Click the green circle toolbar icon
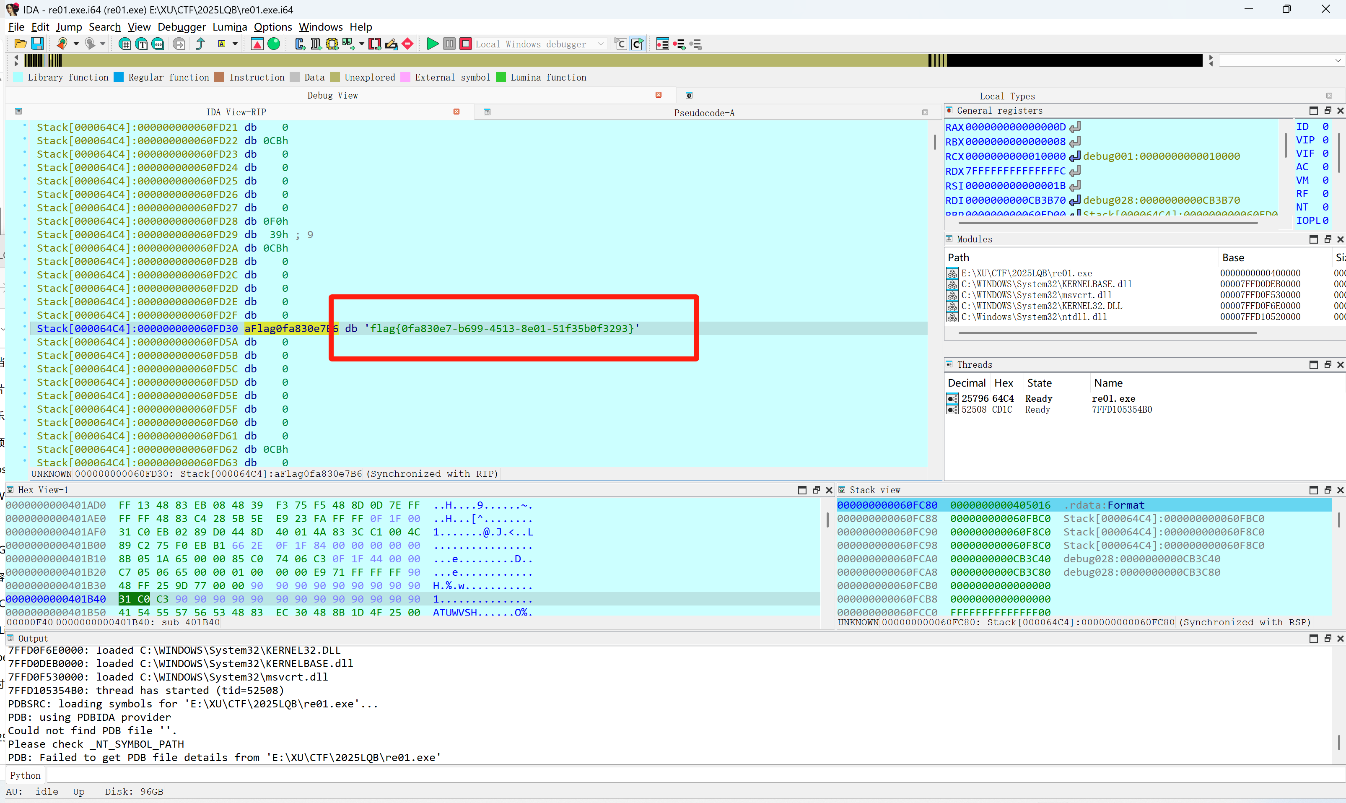Viewport: 1346px width, 803px height. (x=274, y=44)
